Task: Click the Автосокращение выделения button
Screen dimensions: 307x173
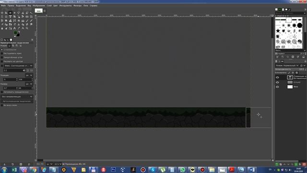Action: click(17, 101)
